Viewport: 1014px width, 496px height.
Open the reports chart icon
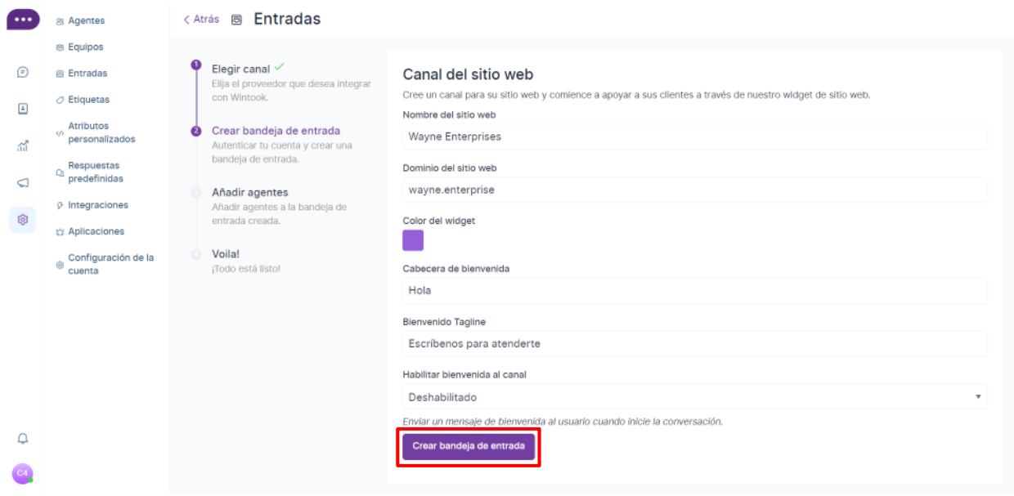23,146
